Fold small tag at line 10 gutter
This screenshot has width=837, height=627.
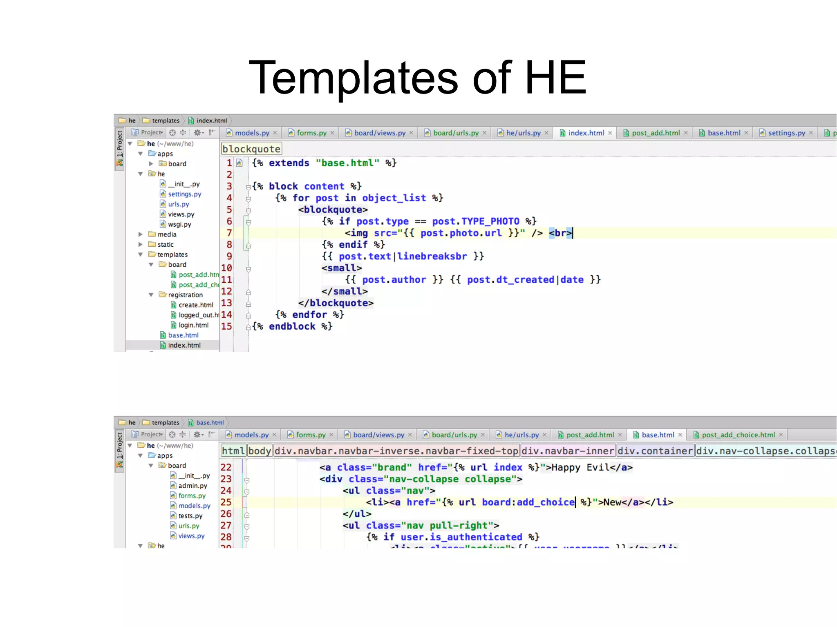pyautogui.click(x=248, y=269)
